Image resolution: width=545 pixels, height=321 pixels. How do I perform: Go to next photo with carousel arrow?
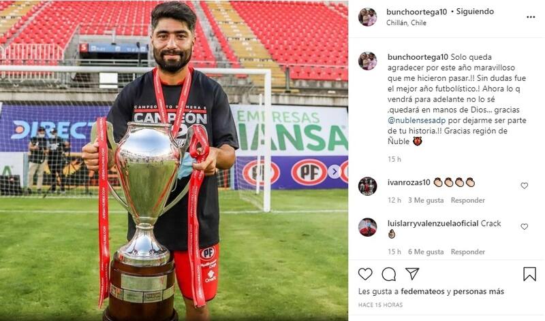(x=334, y=171)
